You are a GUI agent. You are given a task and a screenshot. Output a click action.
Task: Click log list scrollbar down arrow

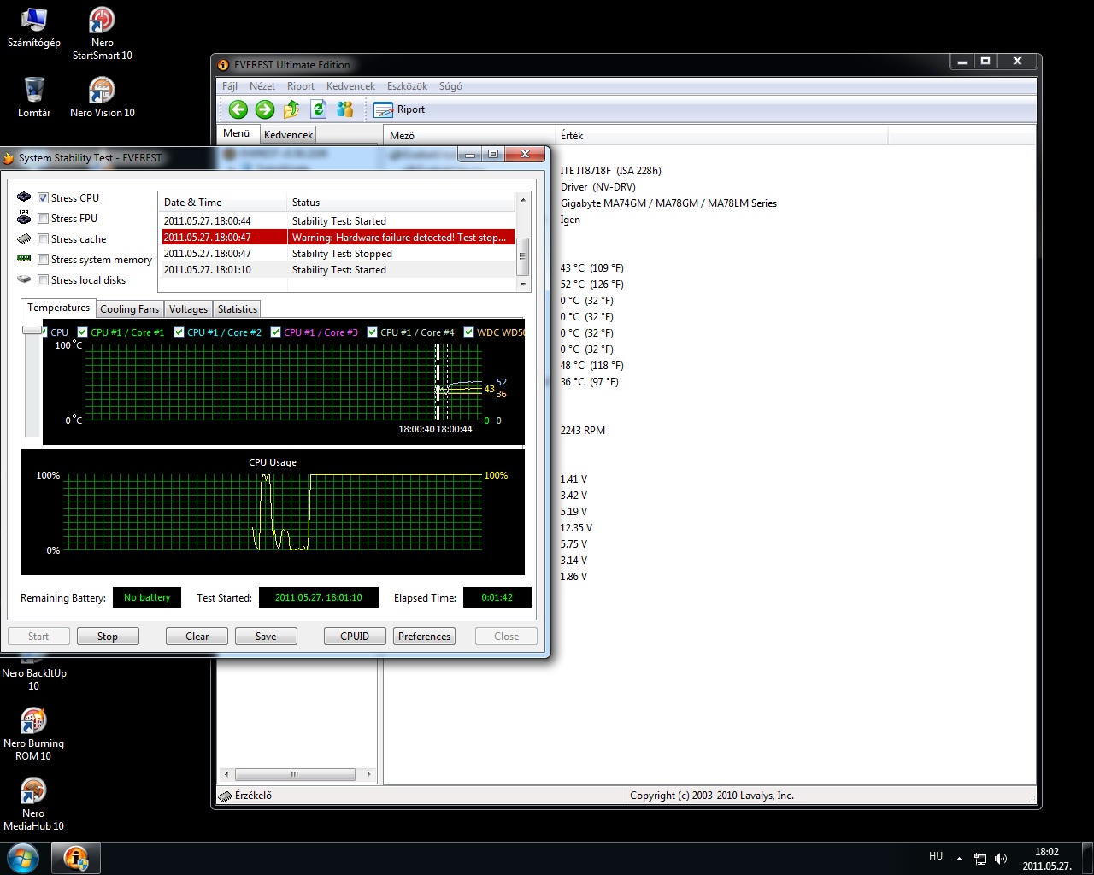(522, 284)
